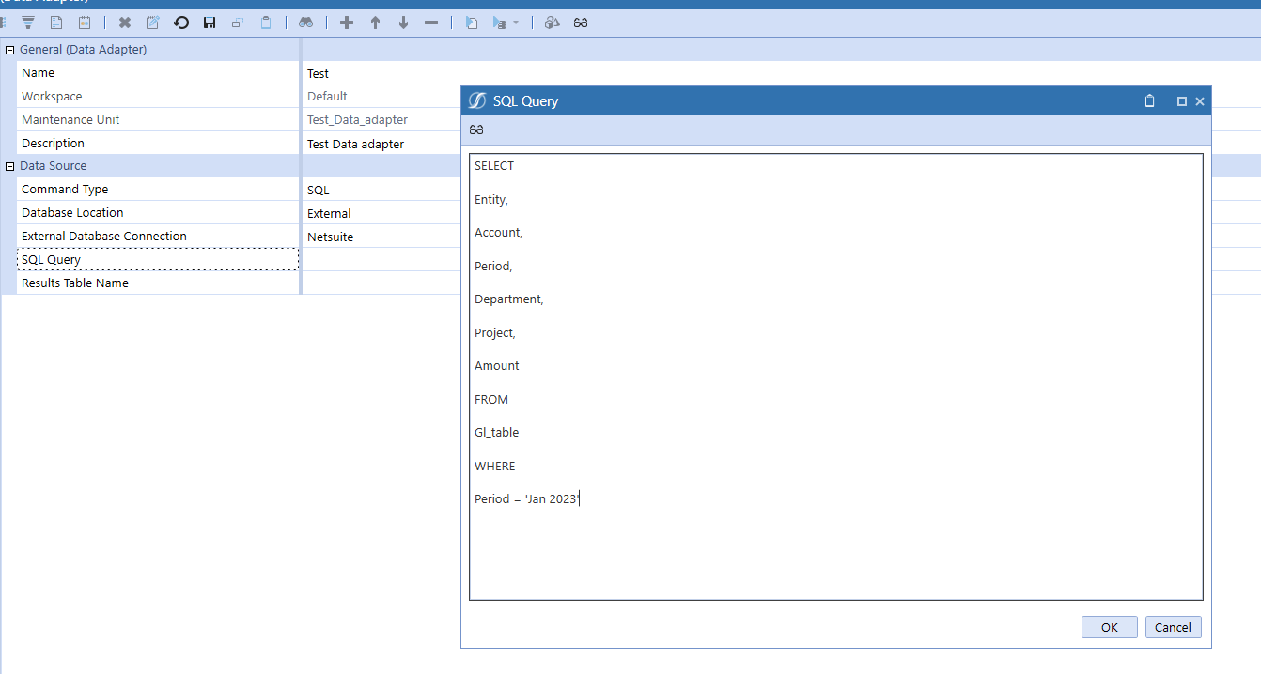This screenshot has height=674, width=1261.
Task: Collapse the General (Data Adapter) section
Action: pyautogui.click(x=10, y=50)
